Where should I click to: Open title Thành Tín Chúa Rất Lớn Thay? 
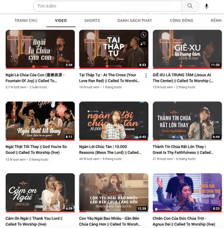coord(183,150)
